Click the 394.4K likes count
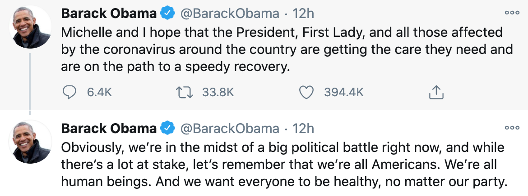The width and height of the screenshot is (528, 196). [x=343, y=93]
